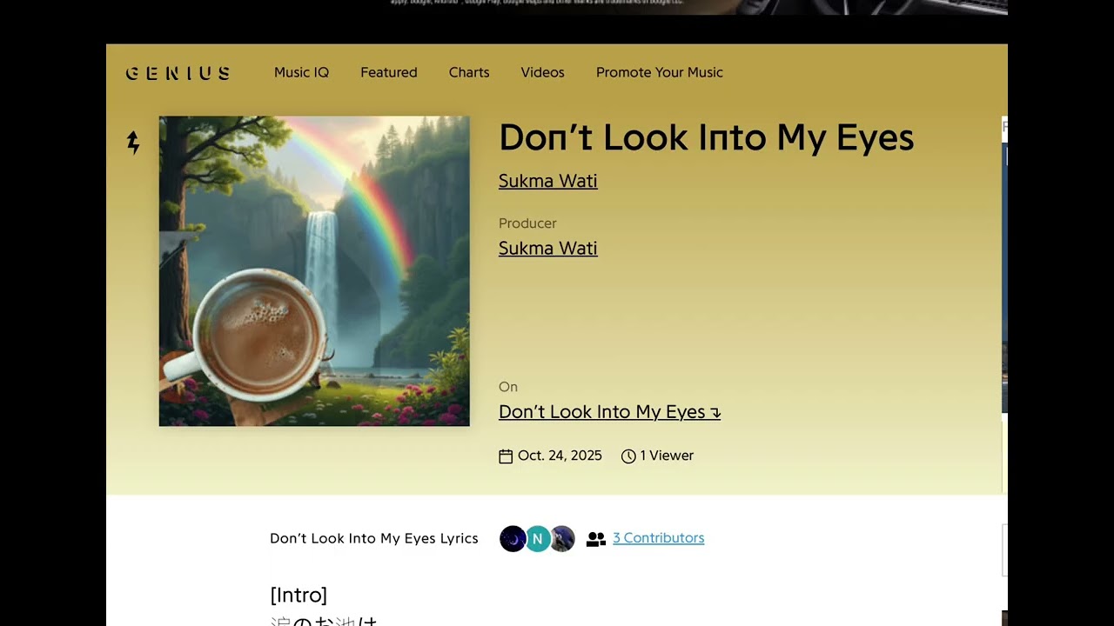
Task: Click the people icon beside contributors
Action: [x=596, y=539]
